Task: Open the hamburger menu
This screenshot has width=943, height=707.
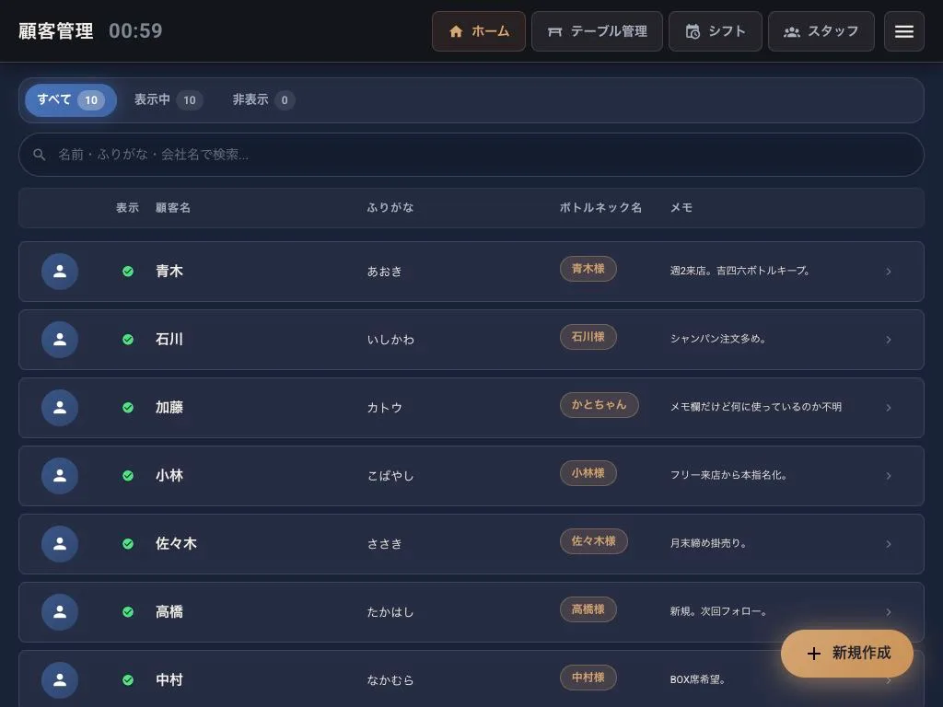Action: pyautogui.click(x=903, y=31)
